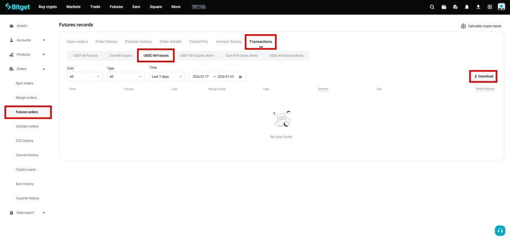Click the Amount column header
The image size is (510, 251).
pyautogui.click(x=323, y=89)
